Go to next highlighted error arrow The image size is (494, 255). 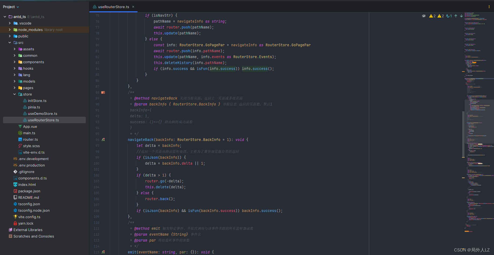coord(461,16)
